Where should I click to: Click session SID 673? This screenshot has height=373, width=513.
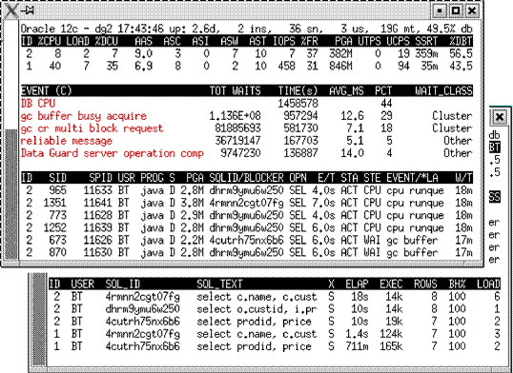click(57, 240)
